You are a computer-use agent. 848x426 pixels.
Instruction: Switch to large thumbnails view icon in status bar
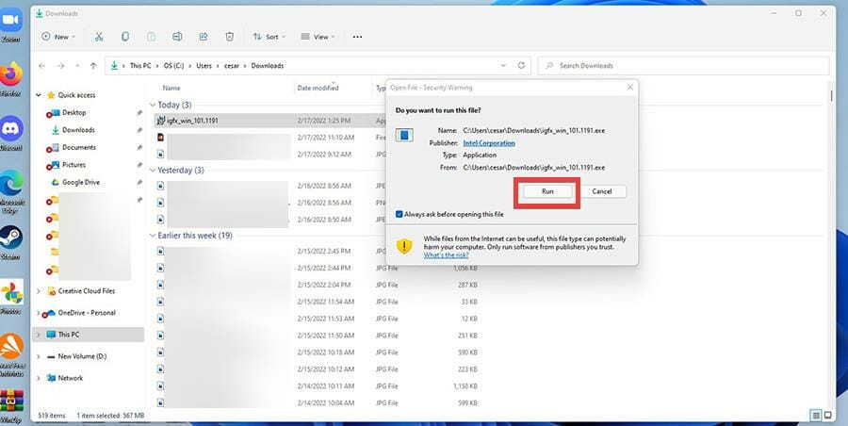tap(827, 416)
